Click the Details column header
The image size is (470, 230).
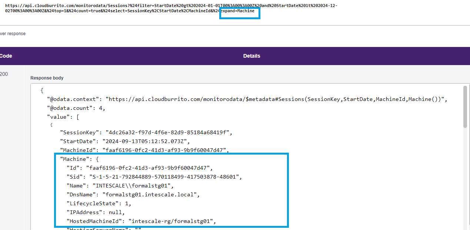(x=251, y=56)
